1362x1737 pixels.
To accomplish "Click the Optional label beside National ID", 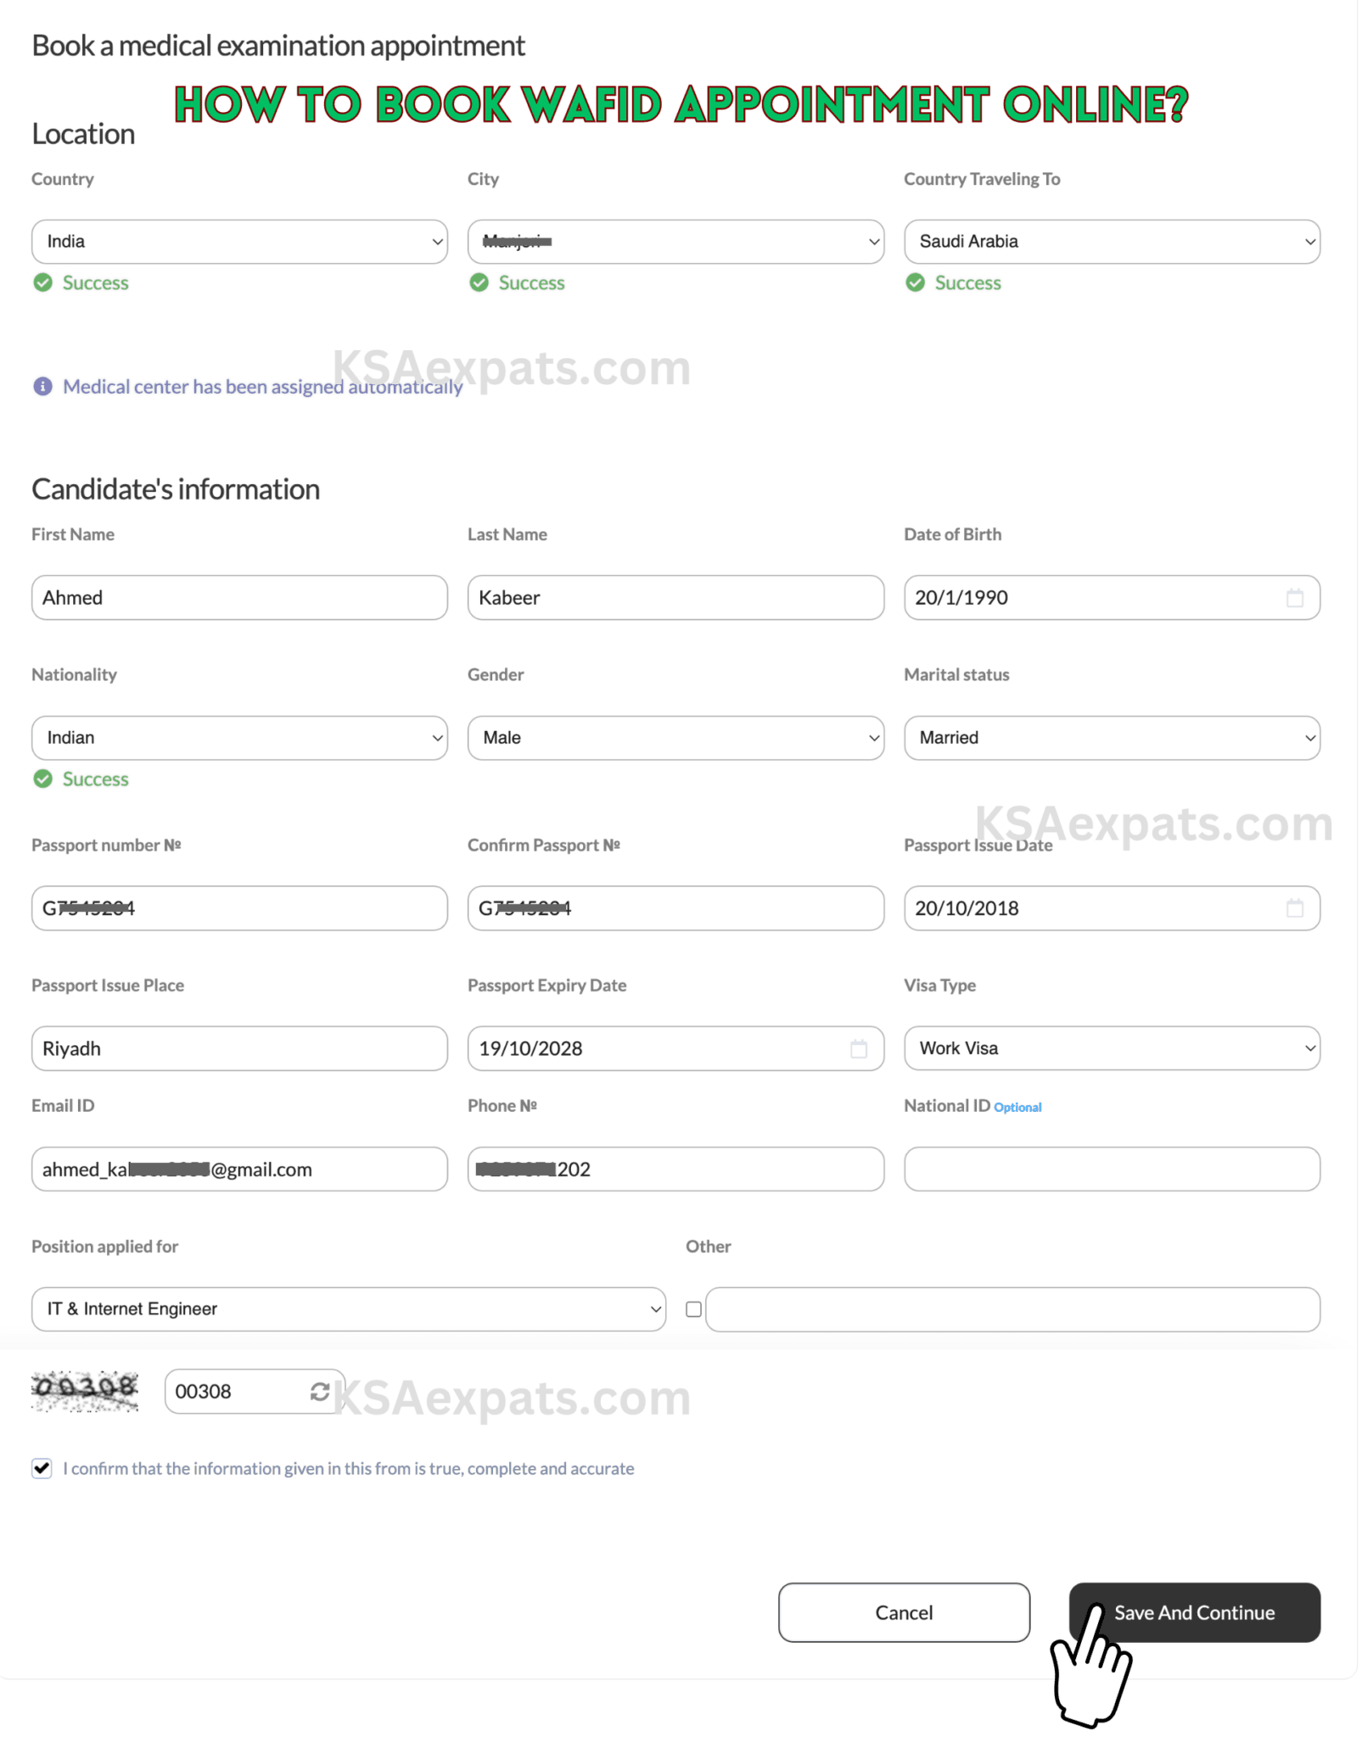I will coord(1017,1107).
